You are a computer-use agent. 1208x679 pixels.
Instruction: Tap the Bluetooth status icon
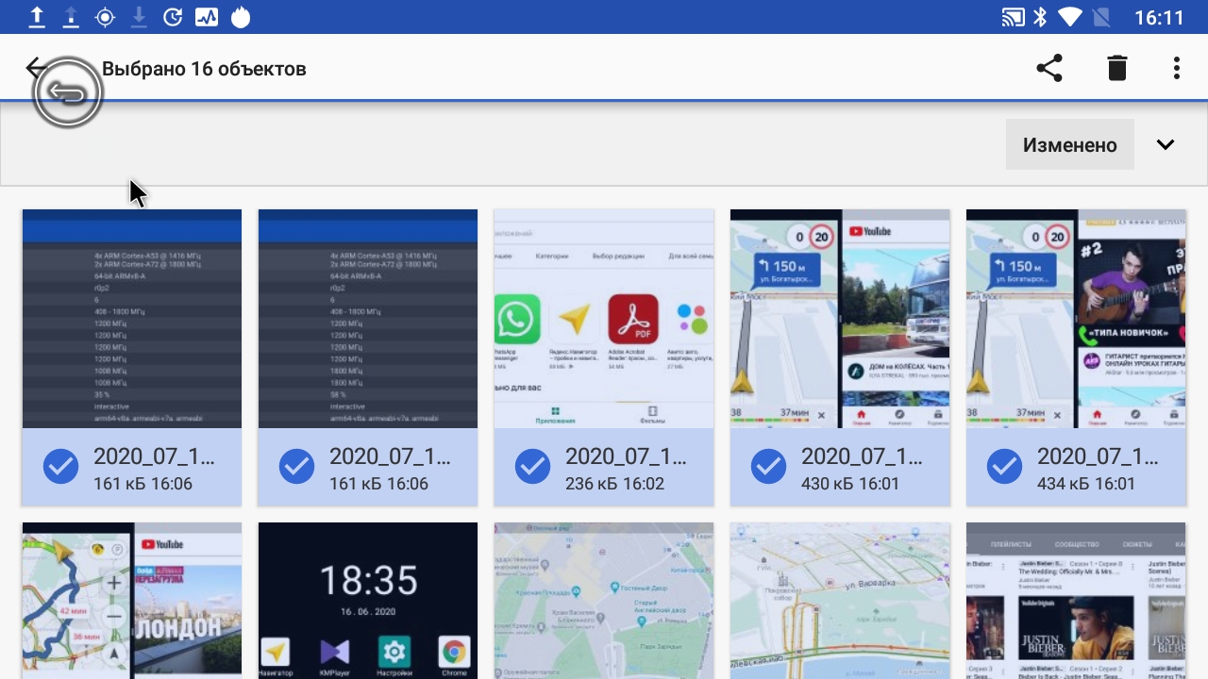tap(1041, 17)
